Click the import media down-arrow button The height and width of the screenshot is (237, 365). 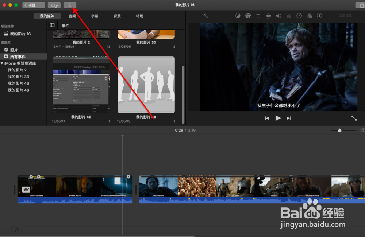[x=70, y=5]
